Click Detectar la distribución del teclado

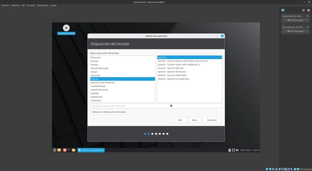coord(109,112)
